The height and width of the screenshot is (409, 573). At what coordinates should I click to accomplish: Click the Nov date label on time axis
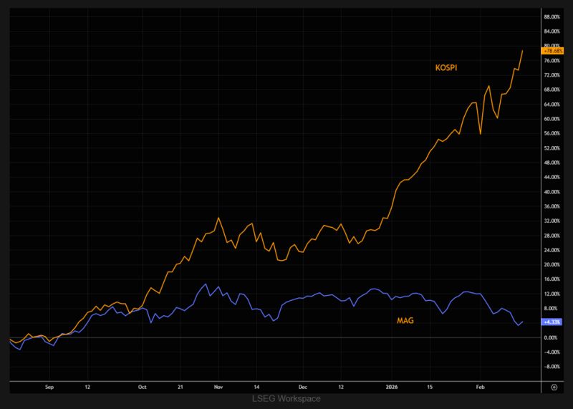tap(218, 387)
